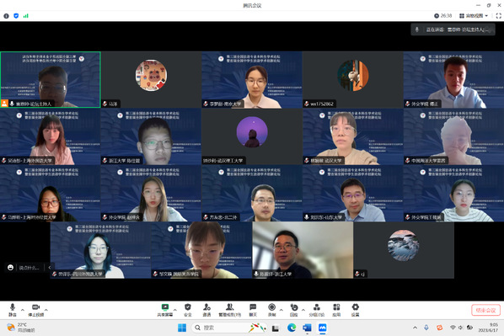Image resolution: width=504 pixels, height=336 pixels.
Task: Open the meeting info icon
Action: [6, 16]
